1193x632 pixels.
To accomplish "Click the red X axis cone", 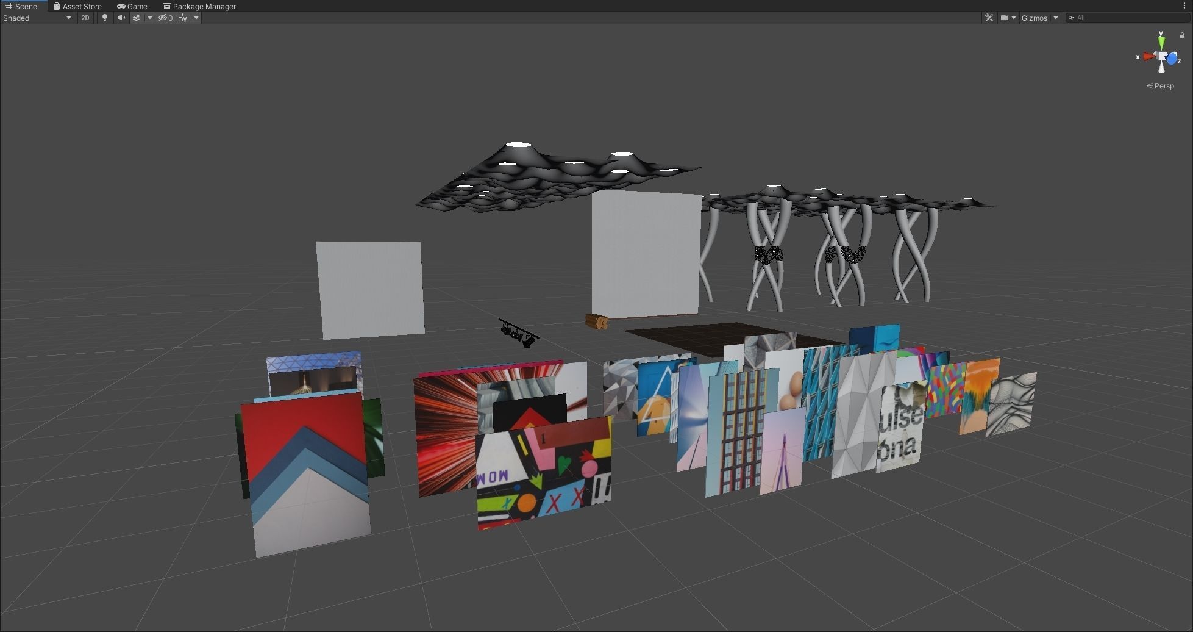I will coord(1149,57).
